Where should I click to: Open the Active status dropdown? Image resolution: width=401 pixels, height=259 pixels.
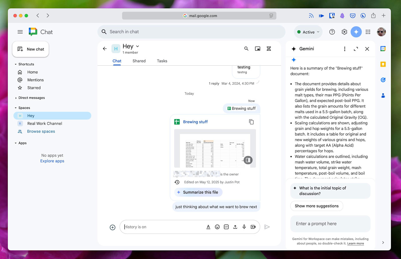point(308,32)
